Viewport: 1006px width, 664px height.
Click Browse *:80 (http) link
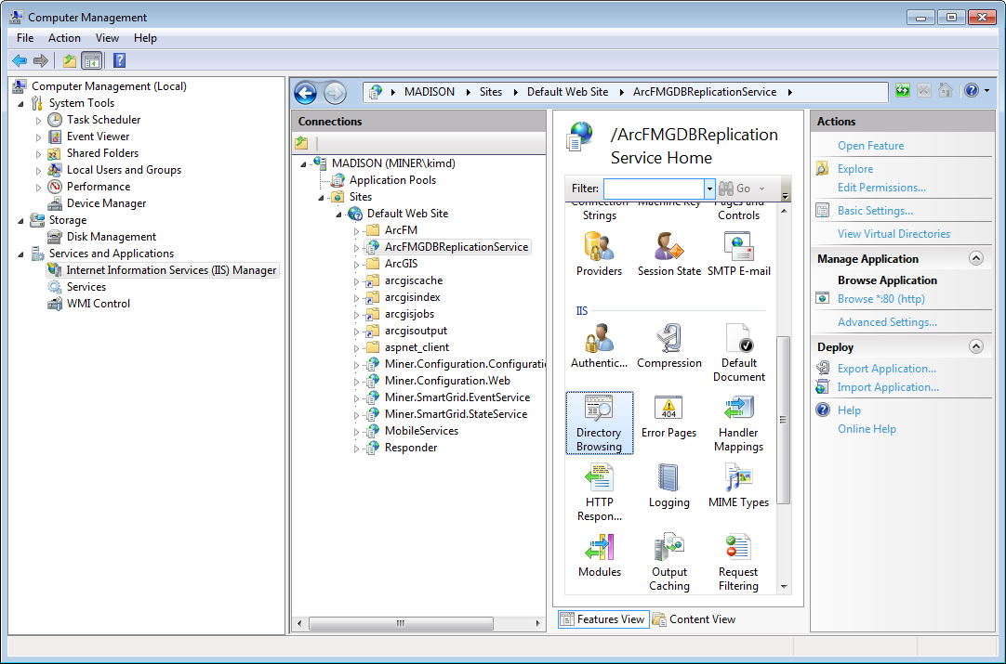point(880,299)
